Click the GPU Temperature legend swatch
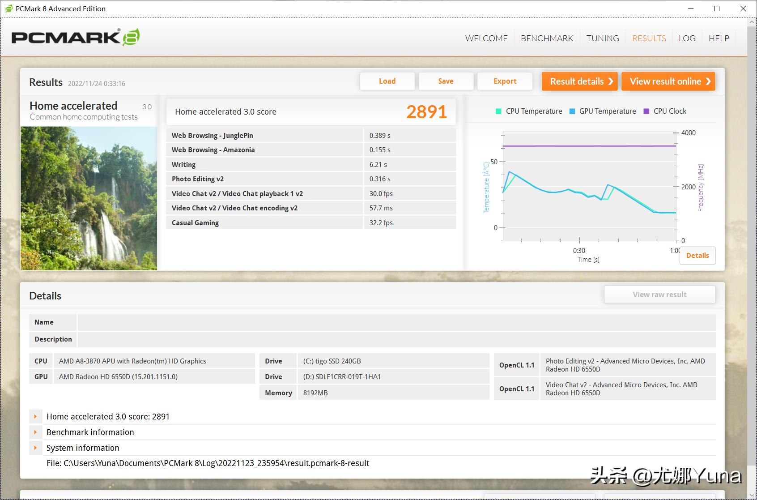Viewport: 757px width, 500px height. [572, 111]
